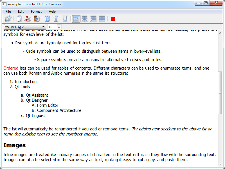Decrease font size with the down arrow
The width and height of the screenshot is (225, 169).
(59, 28)
